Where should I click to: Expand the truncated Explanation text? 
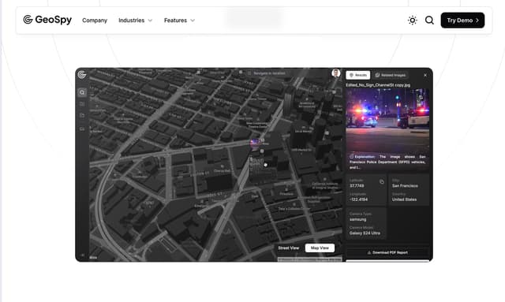click(387, 162)
